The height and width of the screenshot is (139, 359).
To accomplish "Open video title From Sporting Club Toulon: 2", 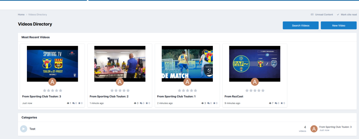I will (109, 96).
